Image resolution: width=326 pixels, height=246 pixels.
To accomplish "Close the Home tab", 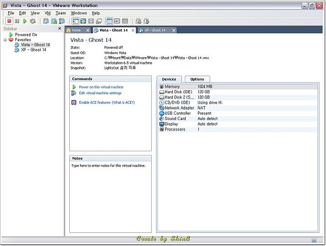I will 88,30.
